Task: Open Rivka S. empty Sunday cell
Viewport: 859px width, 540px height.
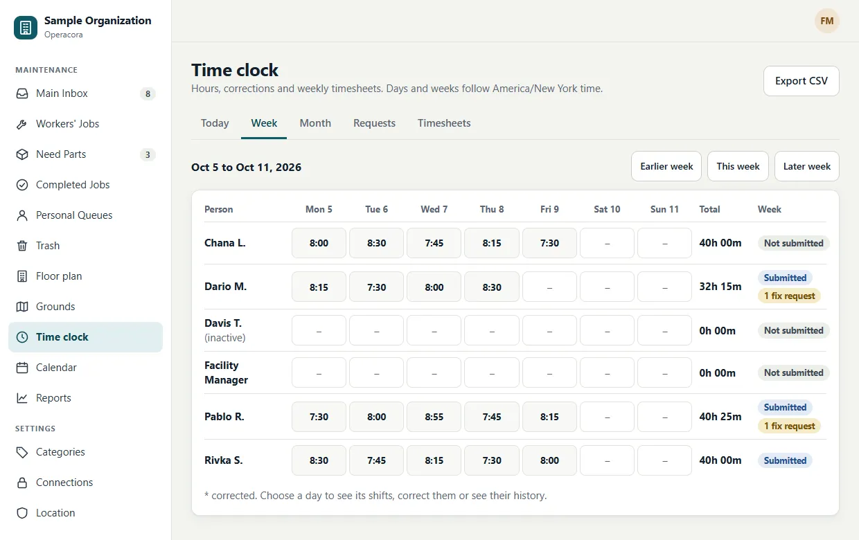Action: pyautogui.click(x=664, y=460)
